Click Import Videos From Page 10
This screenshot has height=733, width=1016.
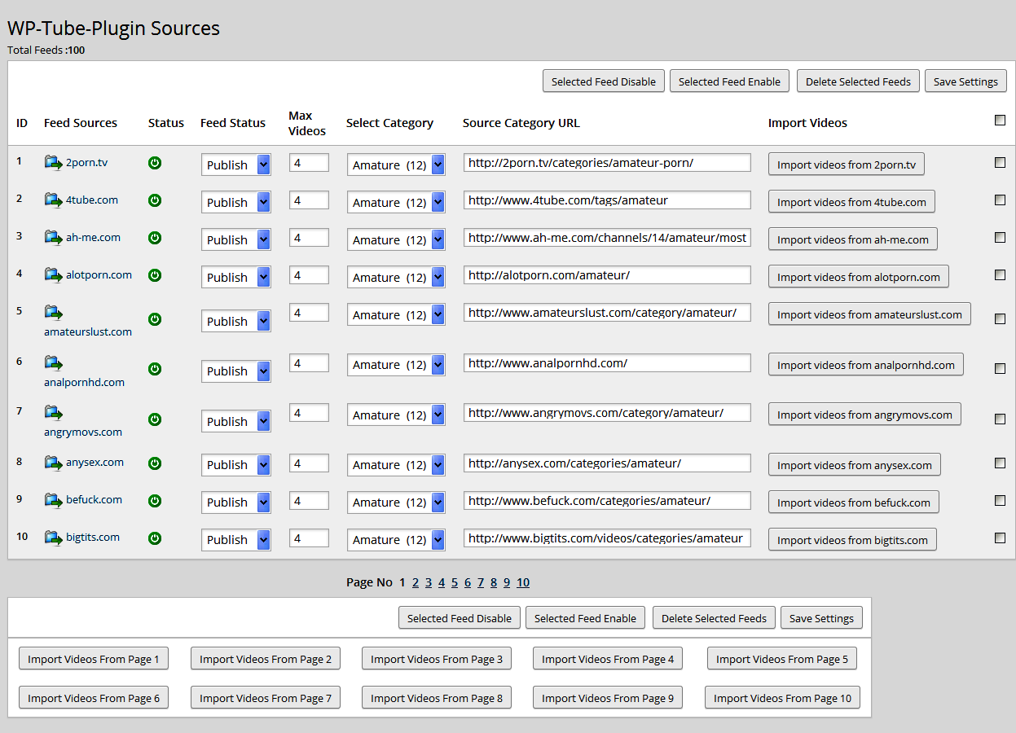pos(782,698)
